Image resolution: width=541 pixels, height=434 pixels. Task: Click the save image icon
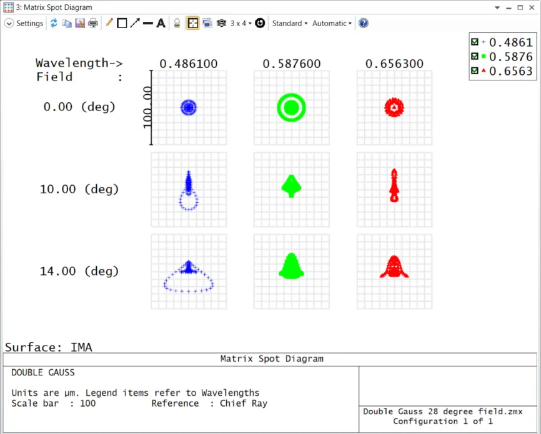click(79, 23)
